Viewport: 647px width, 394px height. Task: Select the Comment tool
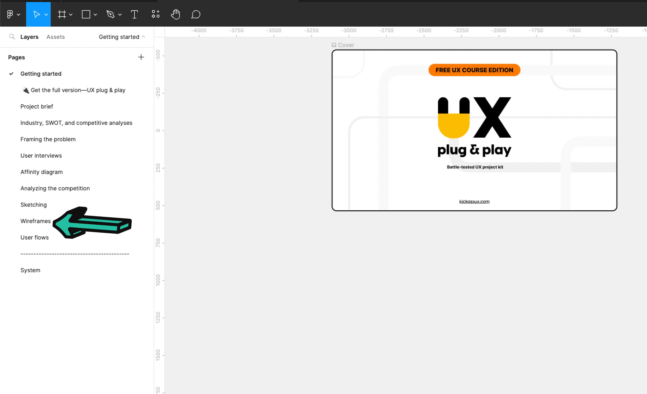coord(196,14)
